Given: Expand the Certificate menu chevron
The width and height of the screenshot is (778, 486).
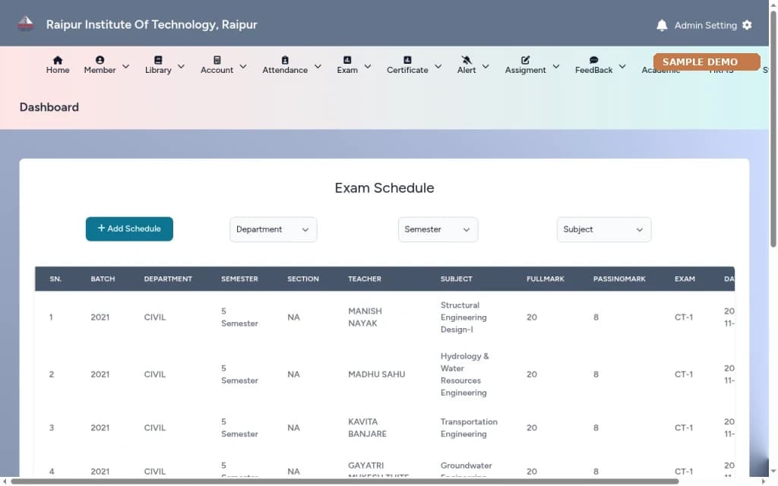Looking at the screenshot, I should [438, 66].
